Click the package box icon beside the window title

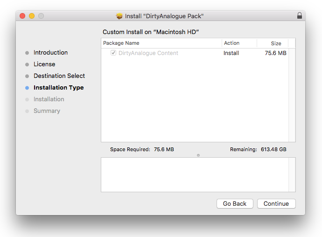(x=119, y=16)
